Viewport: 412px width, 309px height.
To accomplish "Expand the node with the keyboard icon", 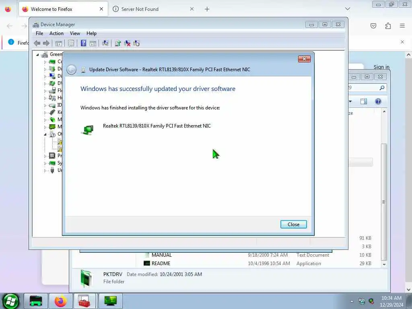I will (45, 113).
